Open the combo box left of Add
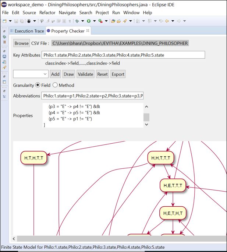Image resolution: width=227 pixels, height=252 pixels. [x=31, y=74]
